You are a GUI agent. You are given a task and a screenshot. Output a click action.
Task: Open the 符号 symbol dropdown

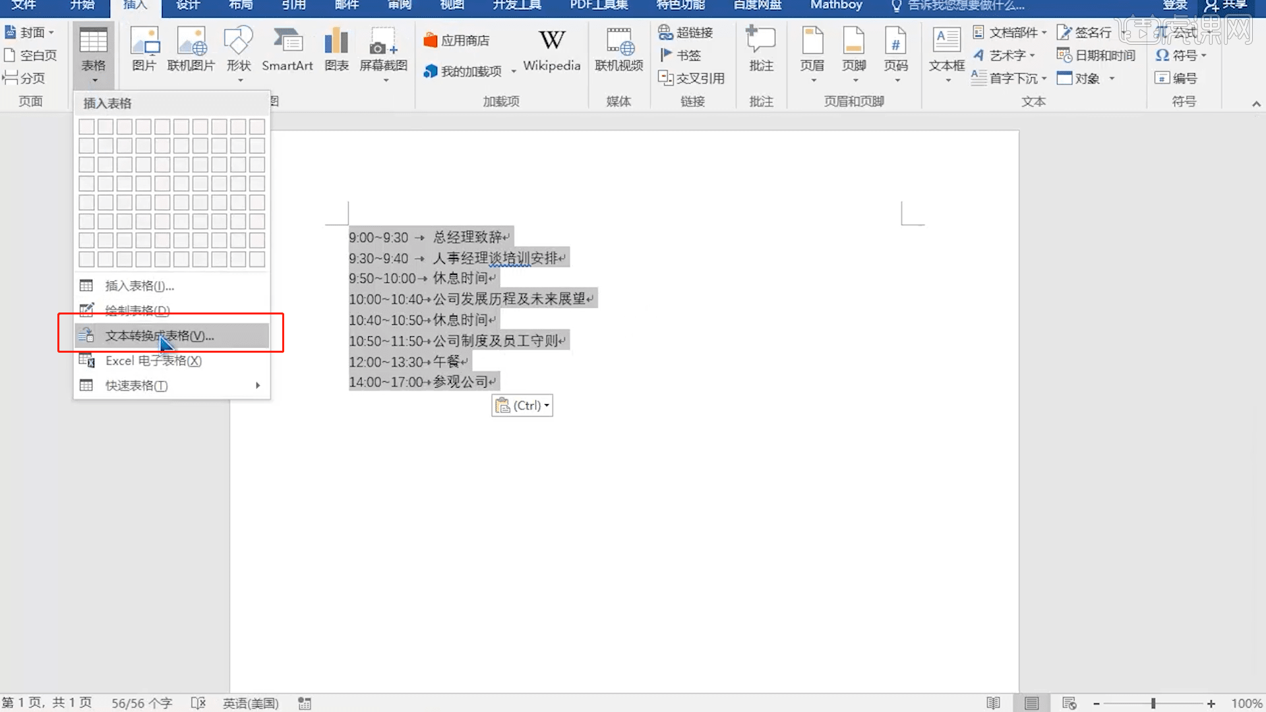click(x=1181, y=55)
